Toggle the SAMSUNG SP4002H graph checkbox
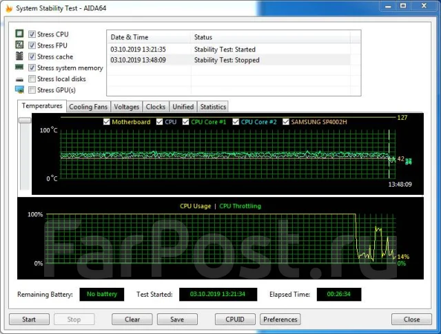Image resolution: width=441 pixels, height=334 pixels. pos(286,122)
